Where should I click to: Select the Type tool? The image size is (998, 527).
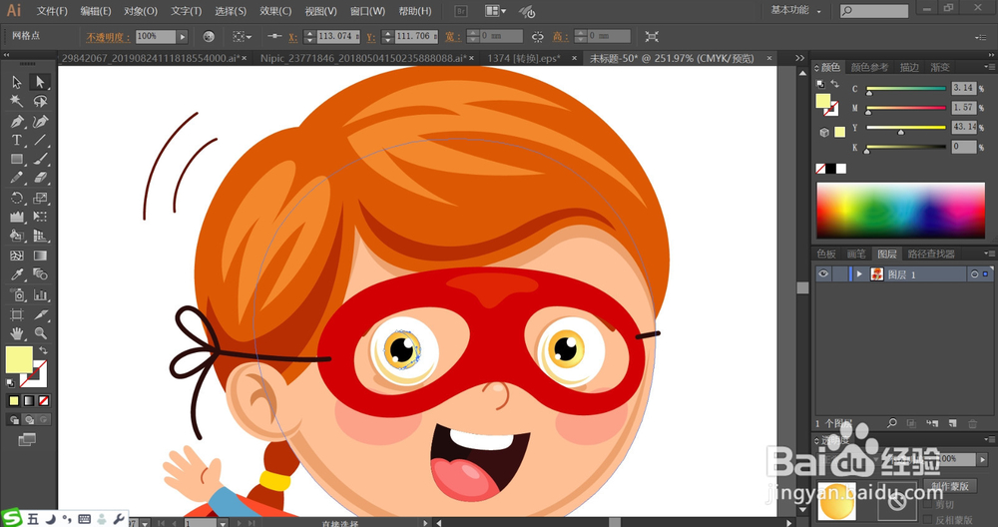[x=17, y=140]
